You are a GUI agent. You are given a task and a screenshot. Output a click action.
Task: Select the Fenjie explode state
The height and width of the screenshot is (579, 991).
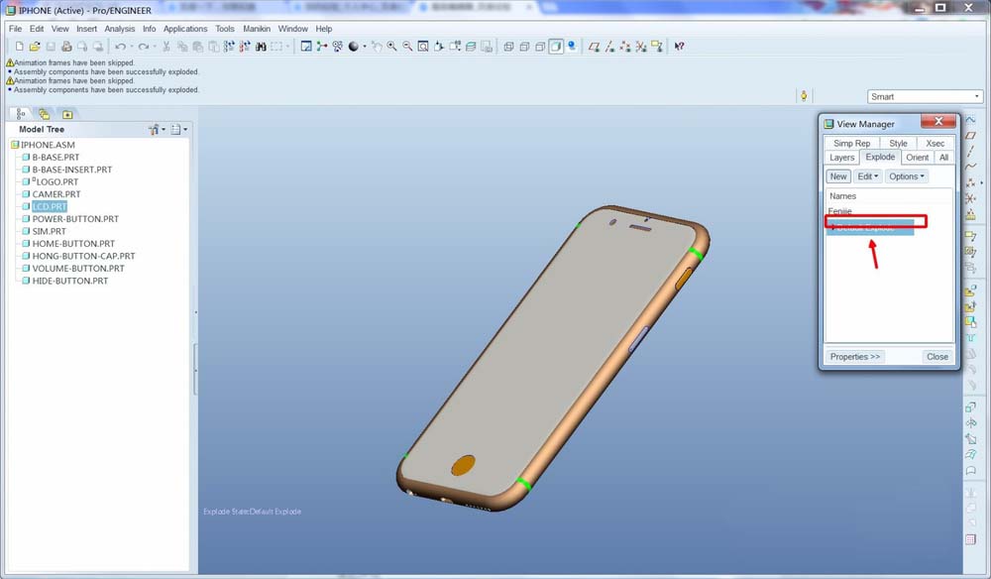pos(840,211)
